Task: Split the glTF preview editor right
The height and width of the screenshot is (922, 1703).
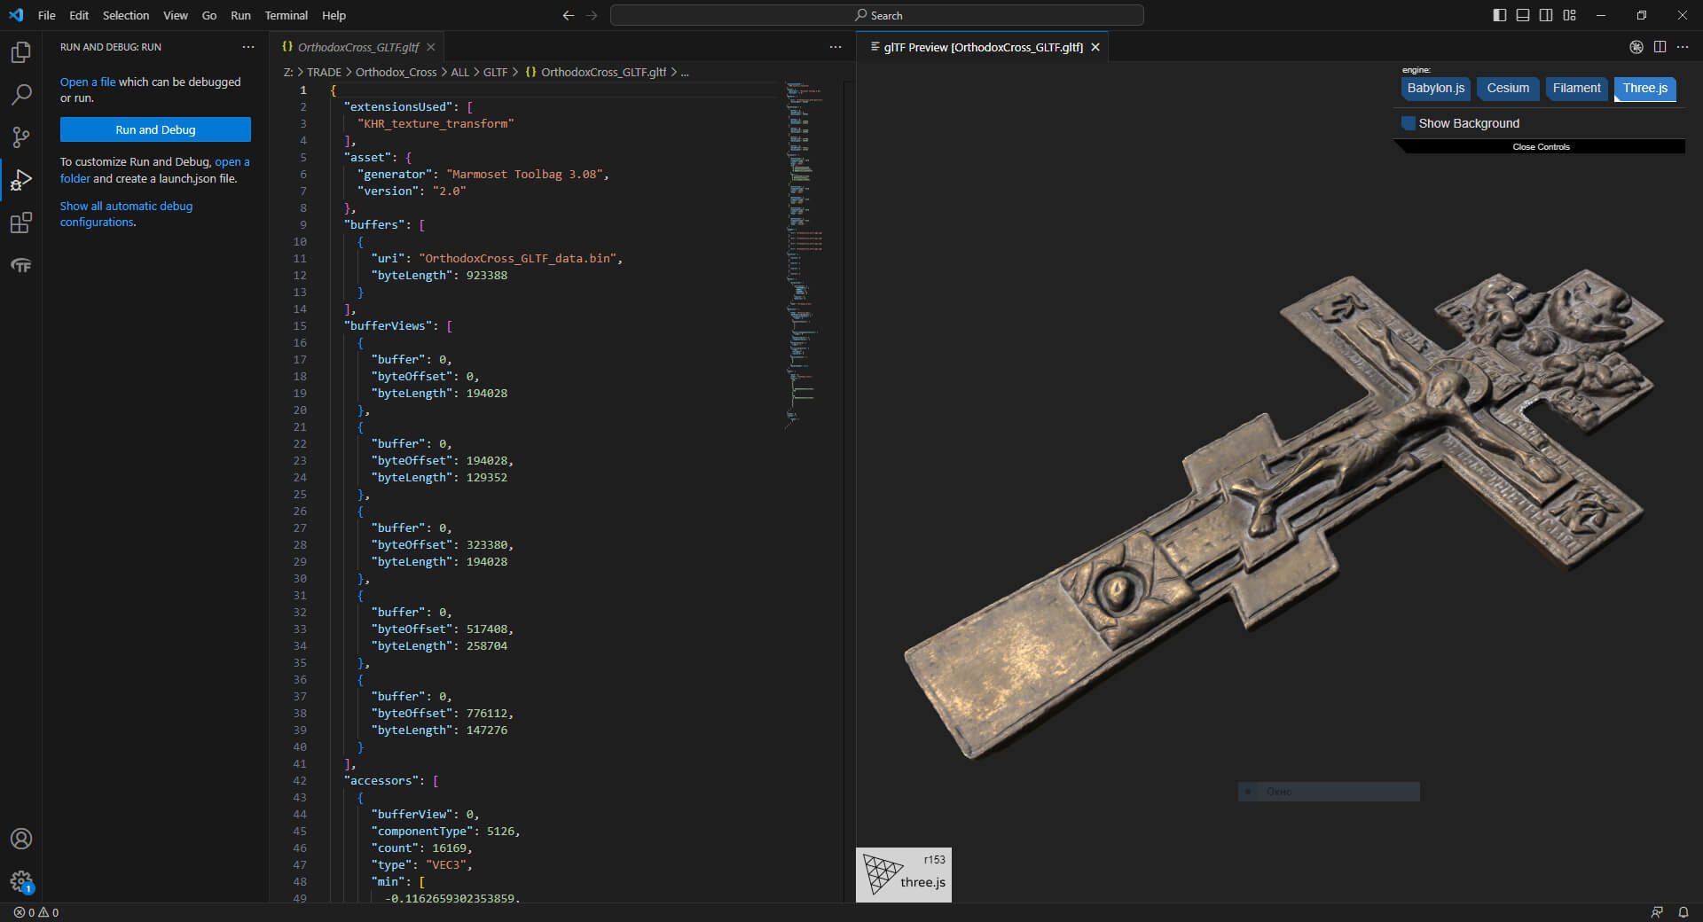Action: 1660,47
